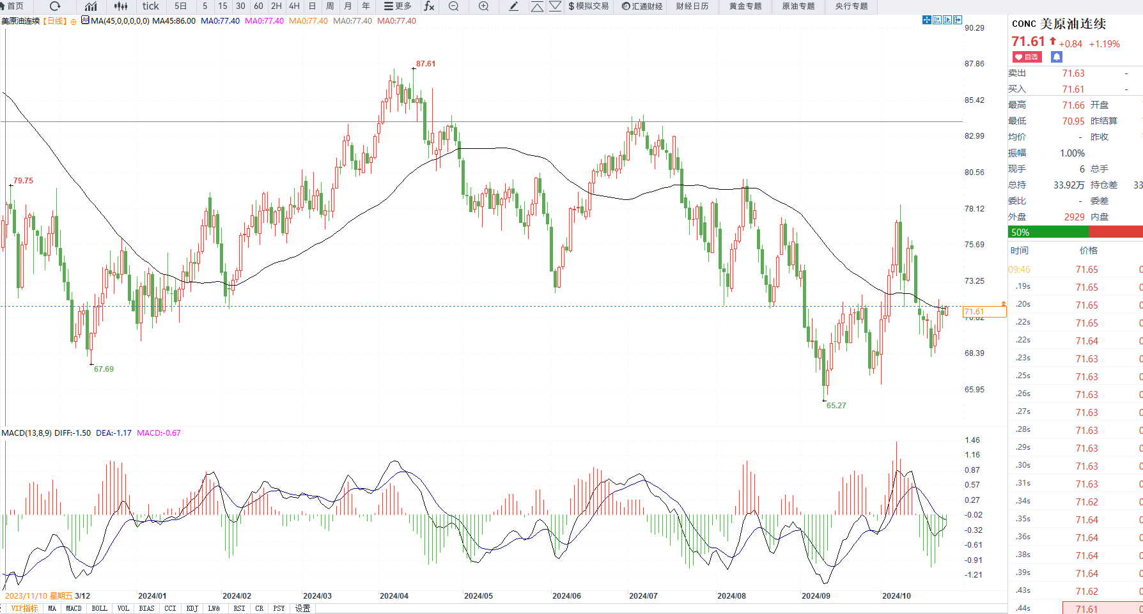Select the pencil drawing tool
1143x614 pixels.
(513, 6)
